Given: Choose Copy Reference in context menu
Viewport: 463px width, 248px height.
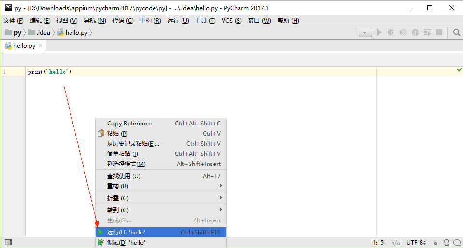Looking at the screenshot, I should coord(161,124).
